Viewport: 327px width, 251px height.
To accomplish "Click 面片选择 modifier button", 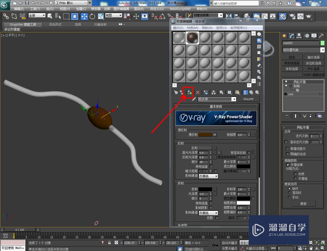I will (313, 57).
